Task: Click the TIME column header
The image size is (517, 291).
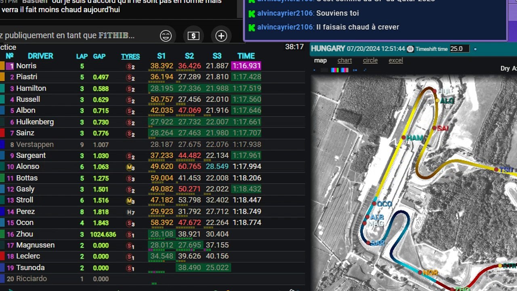Action: [x=246, y=56]
